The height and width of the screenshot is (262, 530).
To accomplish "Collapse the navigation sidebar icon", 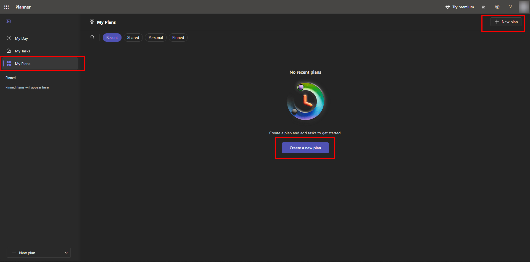I will coord(8,21).
